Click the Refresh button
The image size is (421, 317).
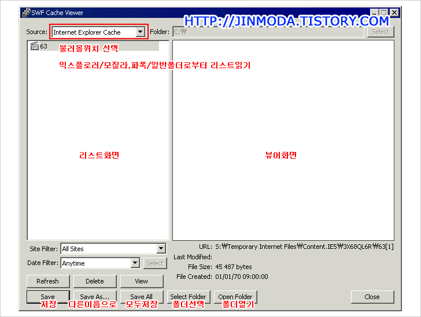48,281
